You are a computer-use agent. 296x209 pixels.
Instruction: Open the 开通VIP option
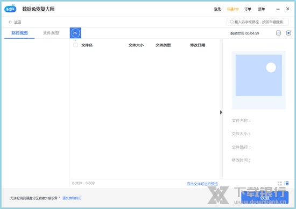(x=232, y=9)
